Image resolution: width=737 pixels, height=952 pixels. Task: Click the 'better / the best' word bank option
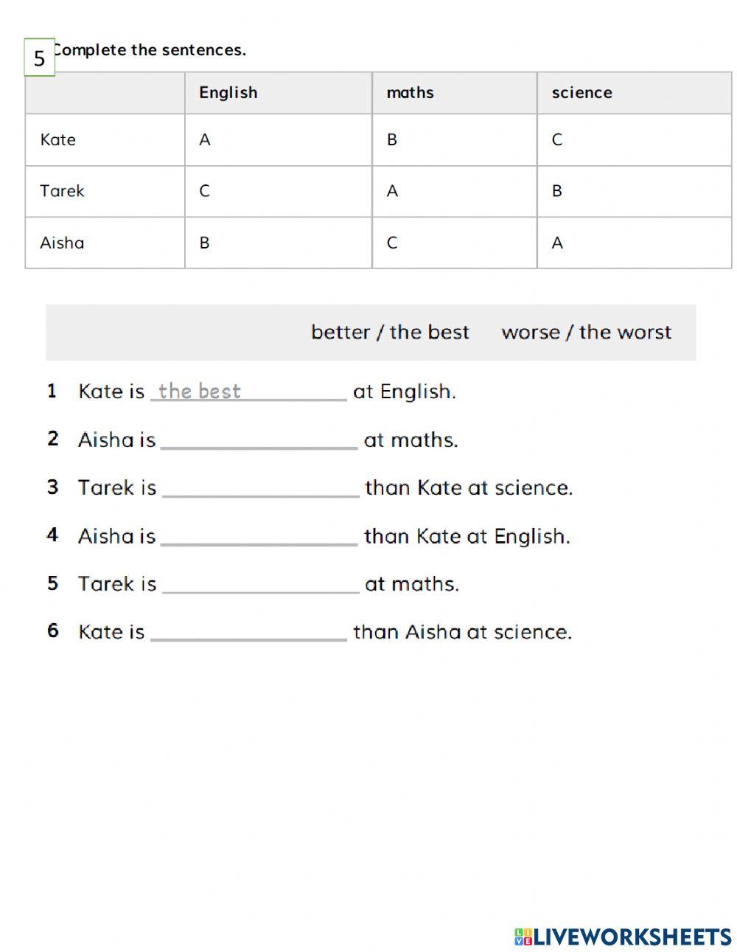(x=390, y=333)
